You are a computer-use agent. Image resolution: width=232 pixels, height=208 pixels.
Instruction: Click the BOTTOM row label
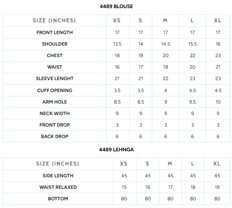(x=58, y=199)
